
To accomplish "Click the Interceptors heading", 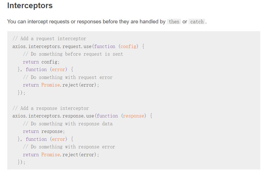I will click(30, 6).
